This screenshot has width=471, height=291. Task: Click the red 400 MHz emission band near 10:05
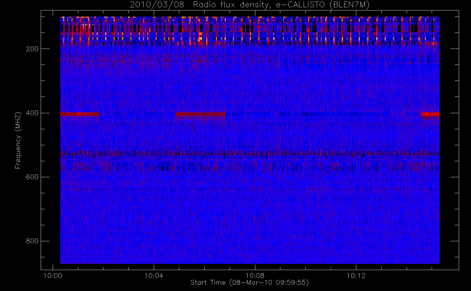[200, 114]
